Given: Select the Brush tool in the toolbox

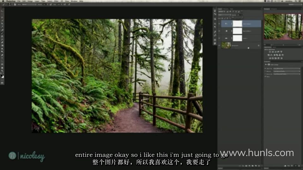Looking at the screenshot, I should click(x=2, y=33).
